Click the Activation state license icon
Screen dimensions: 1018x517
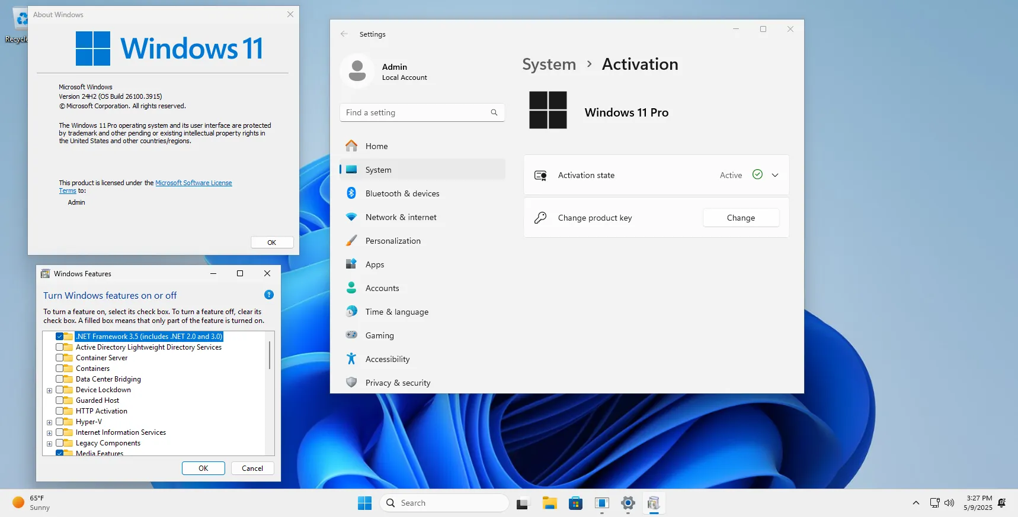point(540,175)
